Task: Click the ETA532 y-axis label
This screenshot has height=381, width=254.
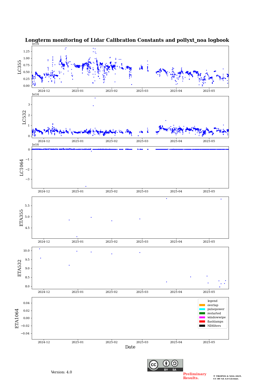Action: (20, 268)
